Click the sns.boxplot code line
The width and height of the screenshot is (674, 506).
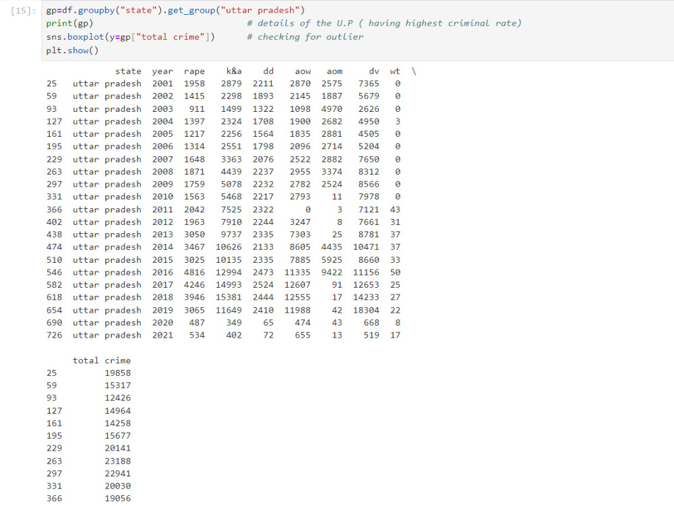[130, 37]
